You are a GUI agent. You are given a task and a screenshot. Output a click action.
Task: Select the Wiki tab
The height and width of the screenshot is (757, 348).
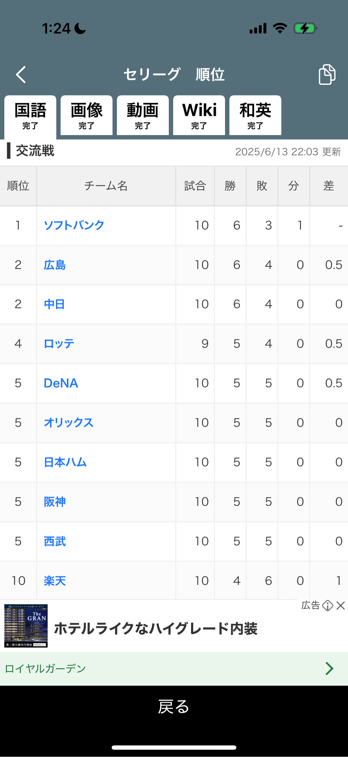pos(199,115)
